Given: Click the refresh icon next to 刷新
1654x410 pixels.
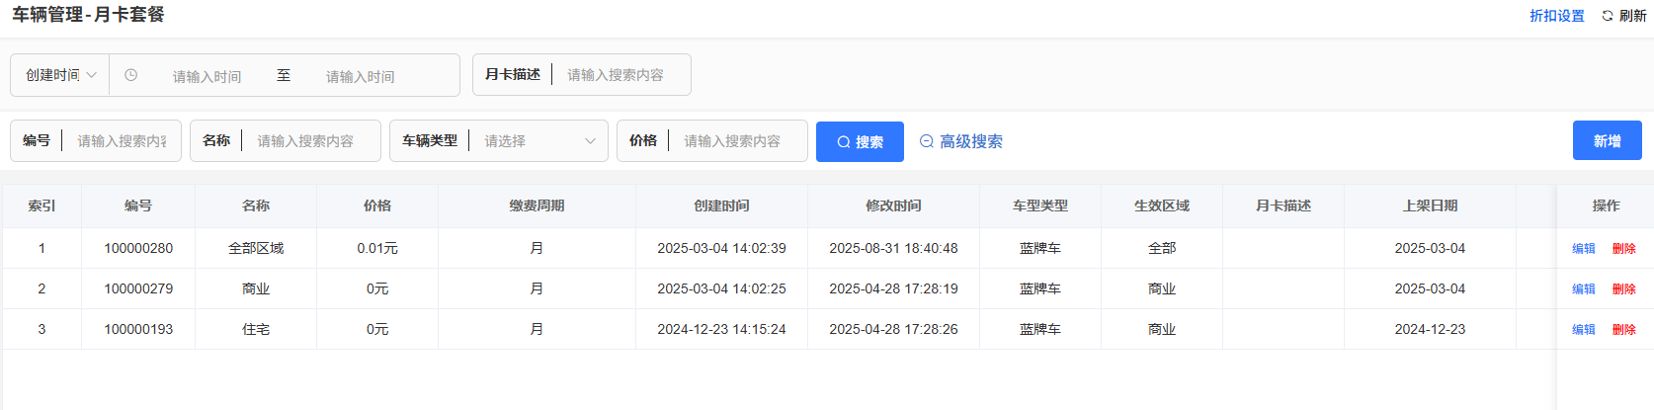Looking at the screenshot, I should [1607, 16].
